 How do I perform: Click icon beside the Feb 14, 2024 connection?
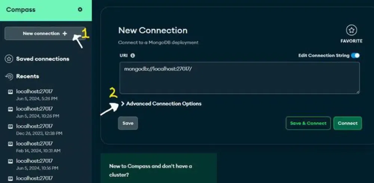point(10,144)
